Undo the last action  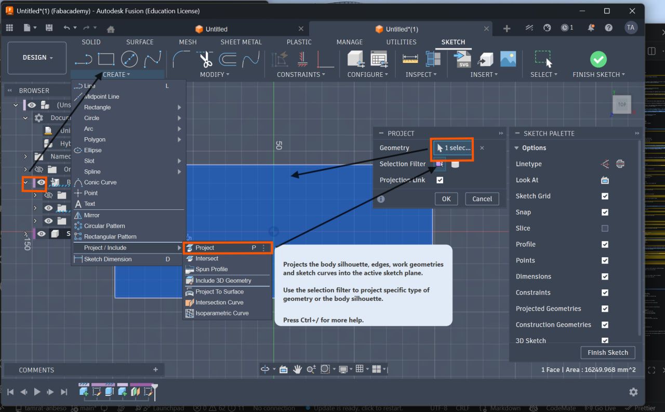[x=66, y=28]
